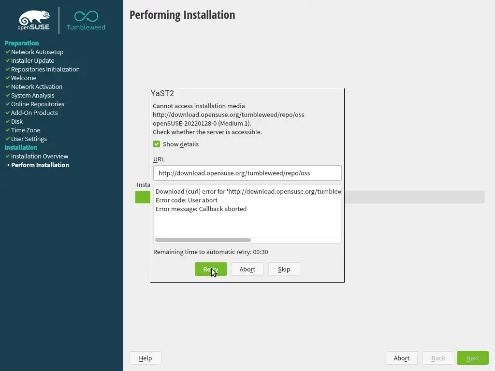Select Installation Overview step in sidebar

[x=40, y=156]
